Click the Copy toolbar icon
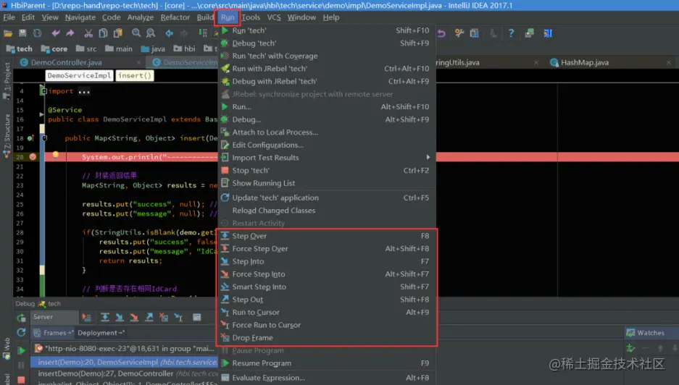 103,33
